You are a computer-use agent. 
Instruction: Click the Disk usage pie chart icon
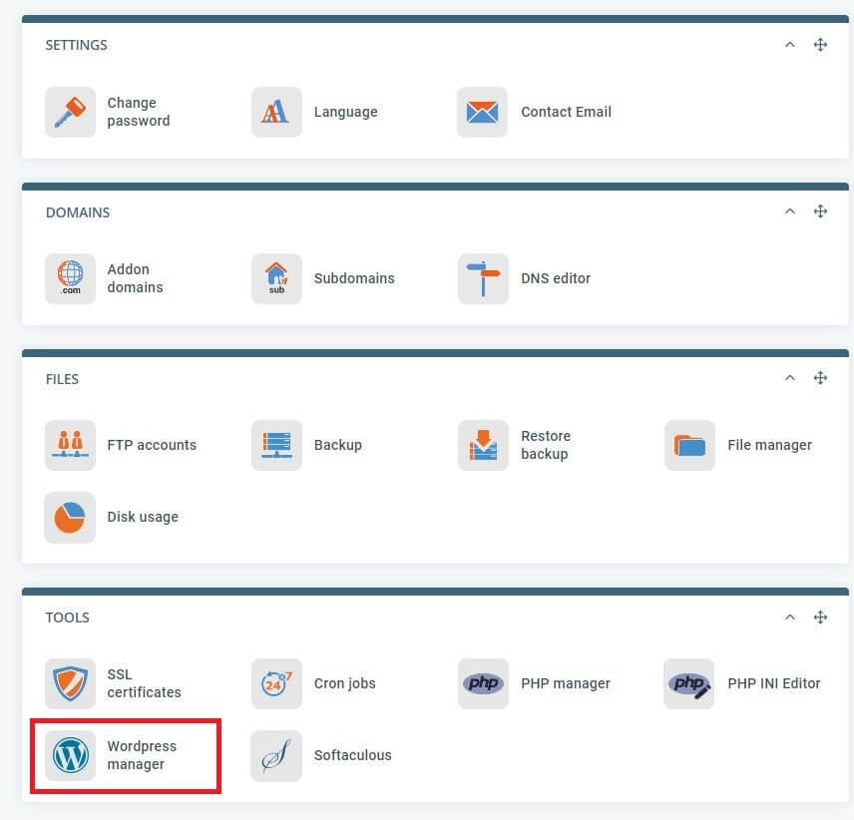70,518
